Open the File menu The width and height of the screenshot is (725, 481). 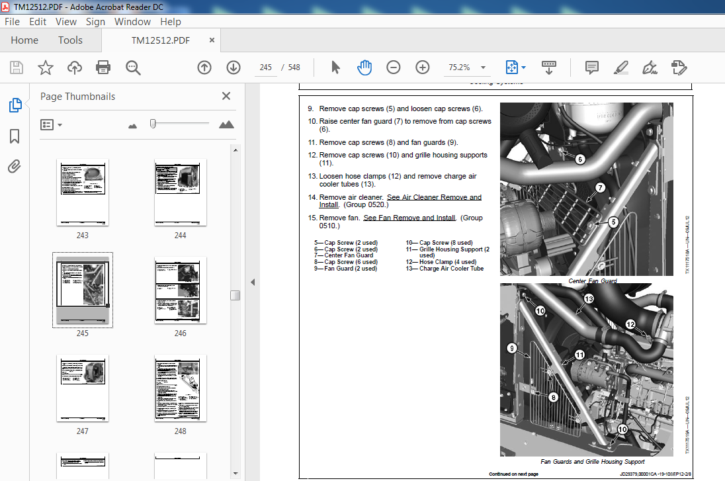point(12,22)
